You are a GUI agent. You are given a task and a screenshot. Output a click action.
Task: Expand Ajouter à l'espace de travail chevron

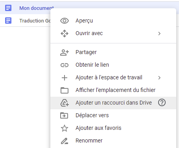click(x=159, y=78)
